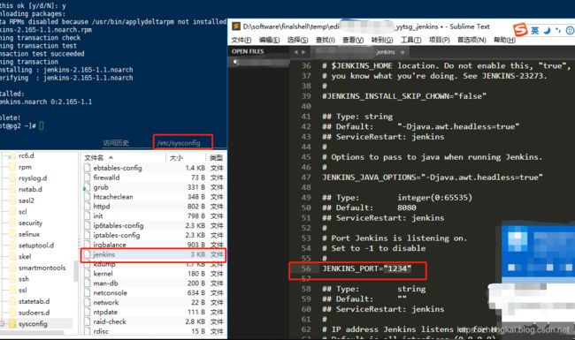575x340 pixels.
Task: Click the next-tab right arrow in Sublime
Action: (303, 52)
